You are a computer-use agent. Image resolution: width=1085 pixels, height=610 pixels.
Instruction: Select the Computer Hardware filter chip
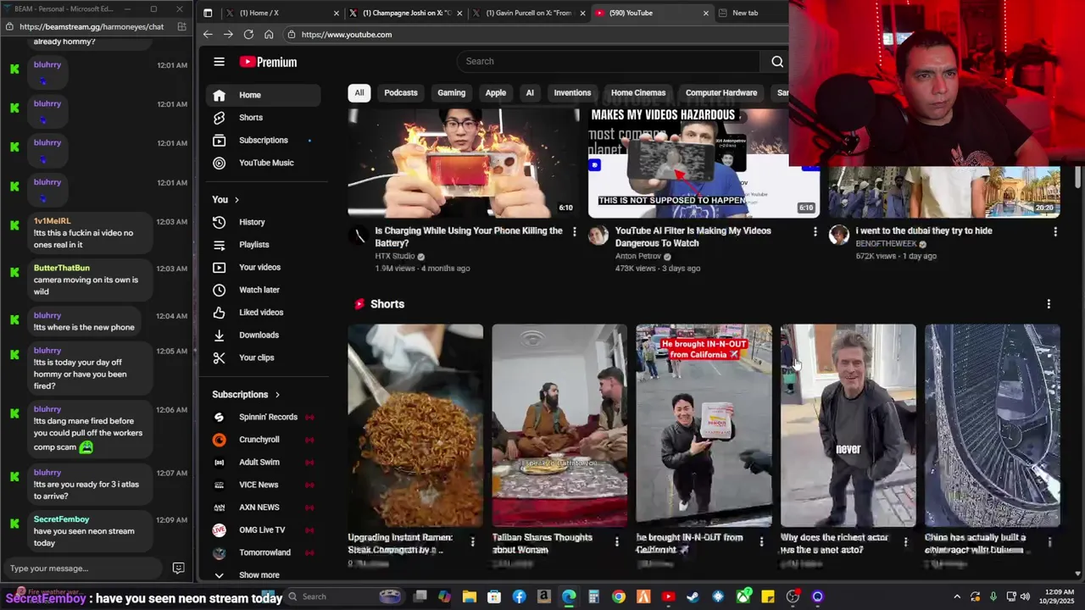[x=721, y=93]
